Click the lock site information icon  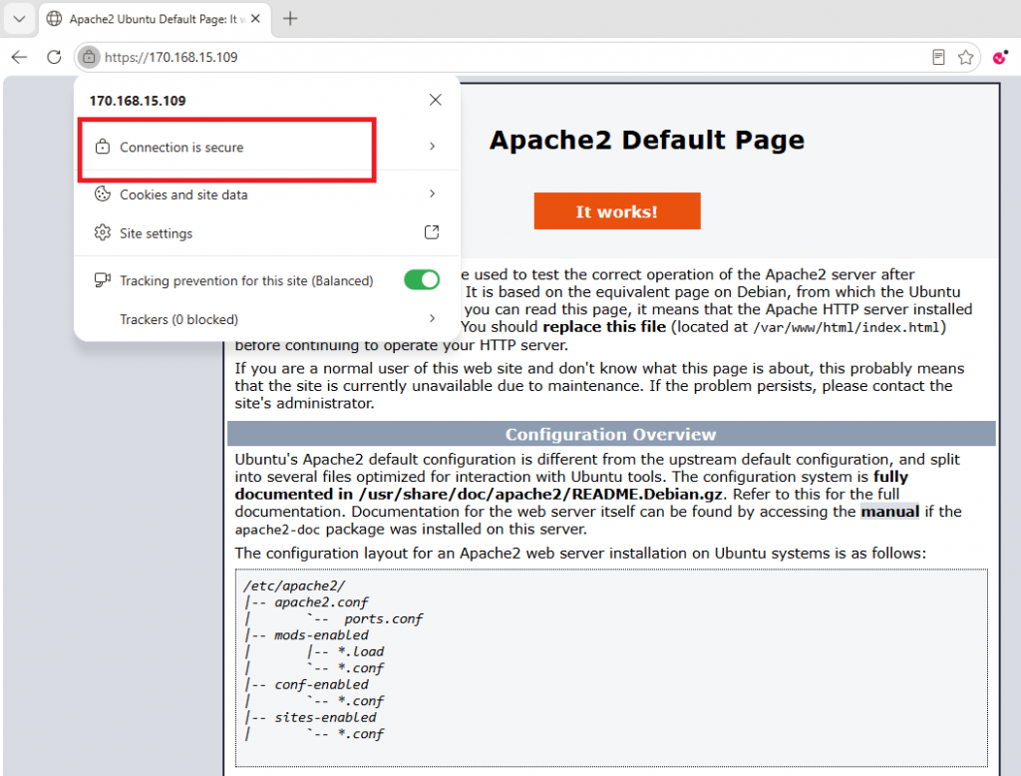[89, 57]
